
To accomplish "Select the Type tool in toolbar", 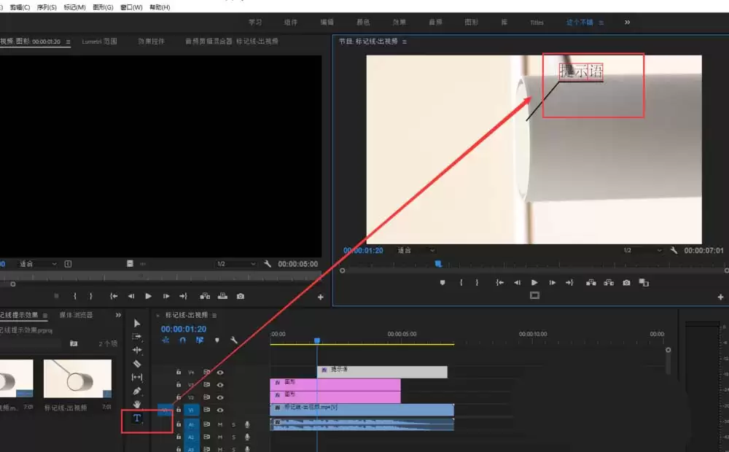I will [x=137, y=418].
